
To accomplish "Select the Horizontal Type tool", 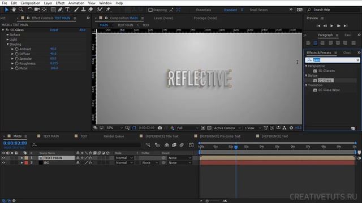I will 67,10.
